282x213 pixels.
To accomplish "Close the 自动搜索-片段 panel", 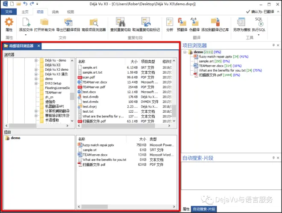I will pyautogui.click(x=278, y=158).
